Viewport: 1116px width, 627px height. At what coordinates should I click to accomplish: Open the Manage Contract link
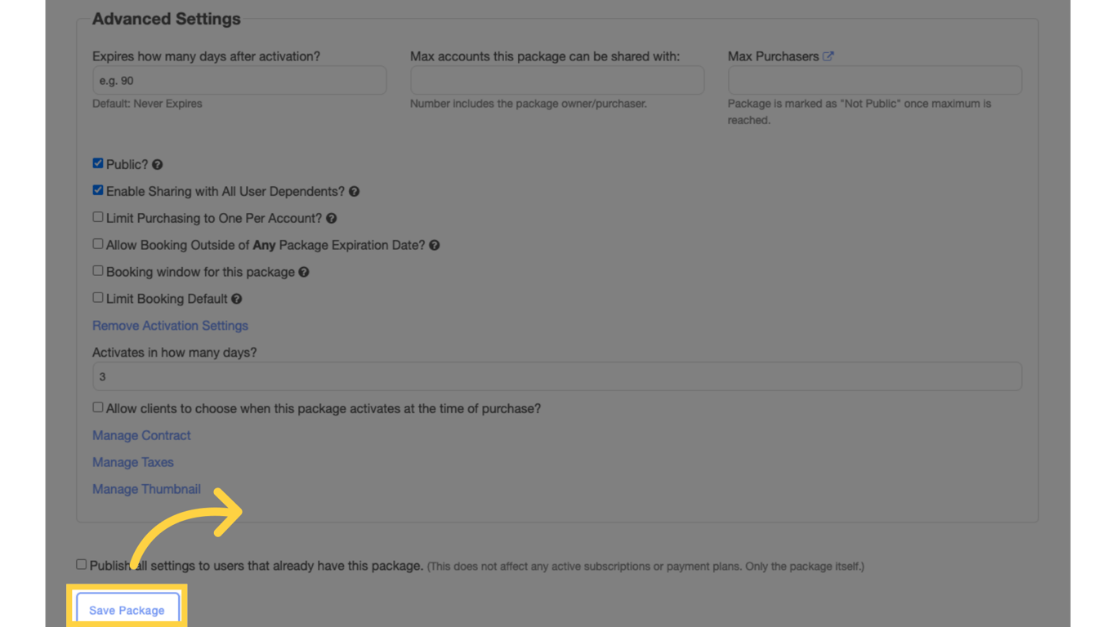click(x=141, y=436)
